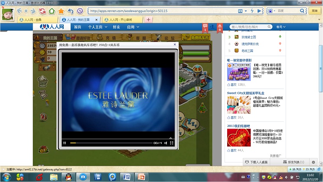This screenshot has width=323, height=182.
Task: Reload the page with the red refresh icon
Action: pyautogui.click(x=42, y=11)
